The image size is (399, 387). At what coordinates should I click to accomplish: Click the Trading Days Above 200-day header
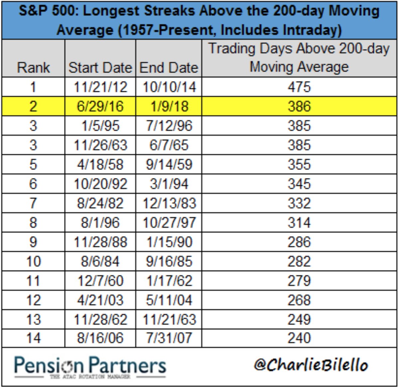click(299, 58)
